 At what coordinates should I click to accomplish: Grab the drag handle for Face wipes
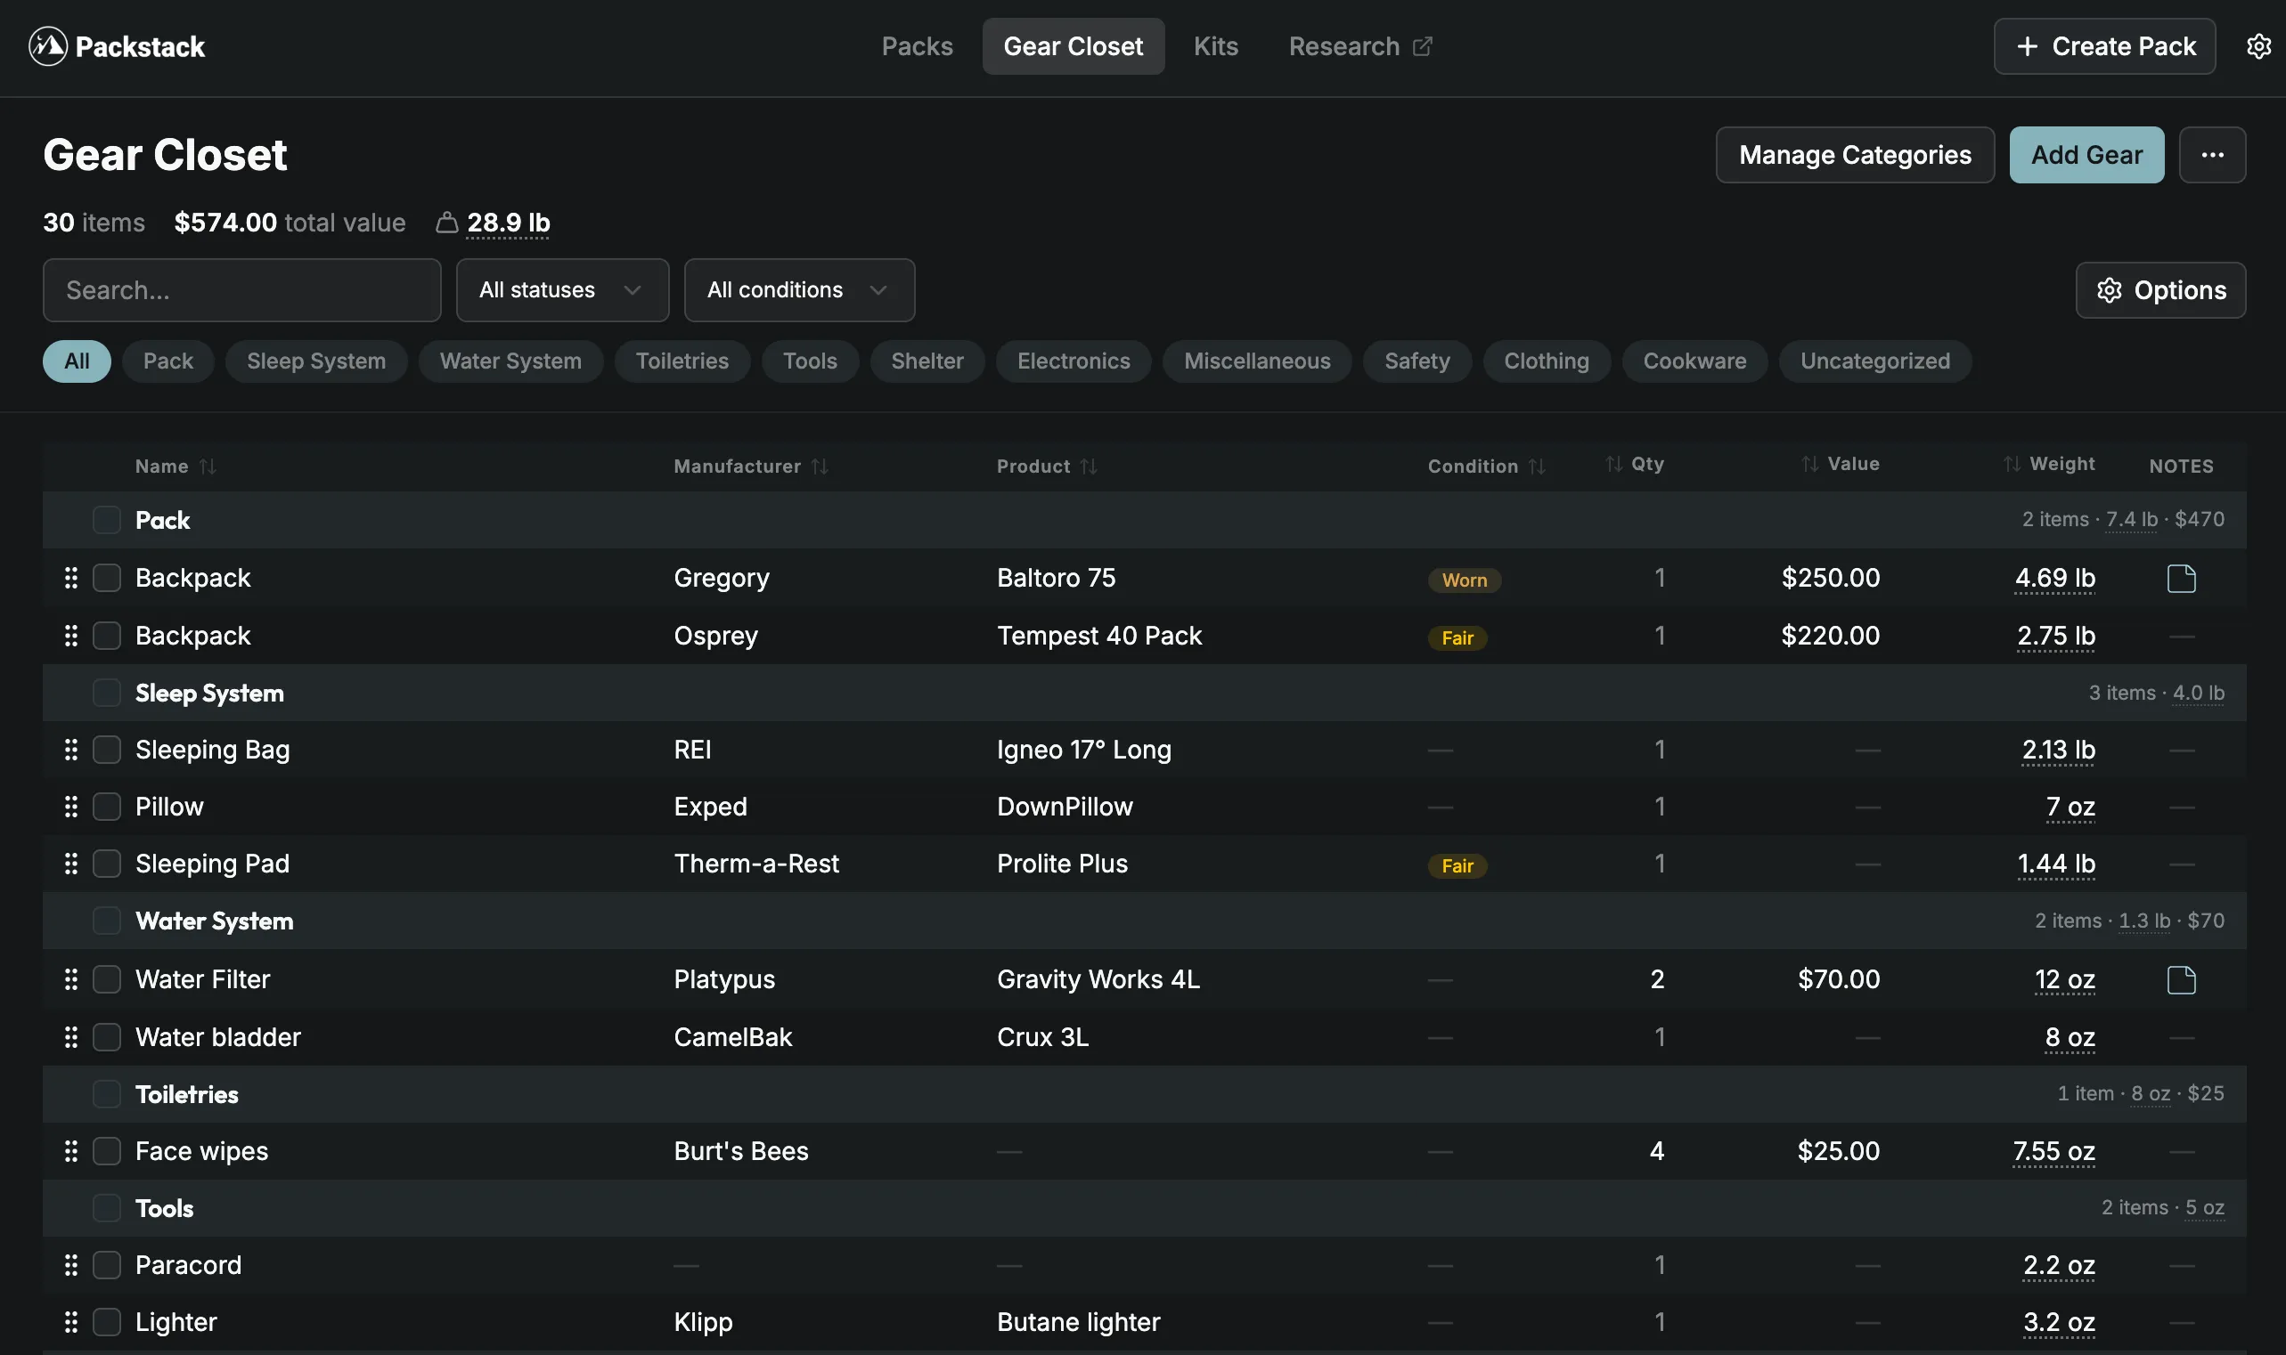pyautogui.click(x=70, y=1150)
